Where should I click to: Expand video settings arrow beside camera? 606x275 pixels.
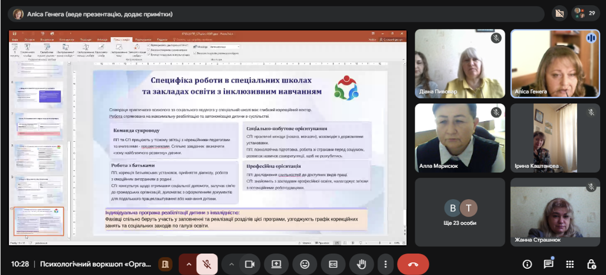[232, 264]
